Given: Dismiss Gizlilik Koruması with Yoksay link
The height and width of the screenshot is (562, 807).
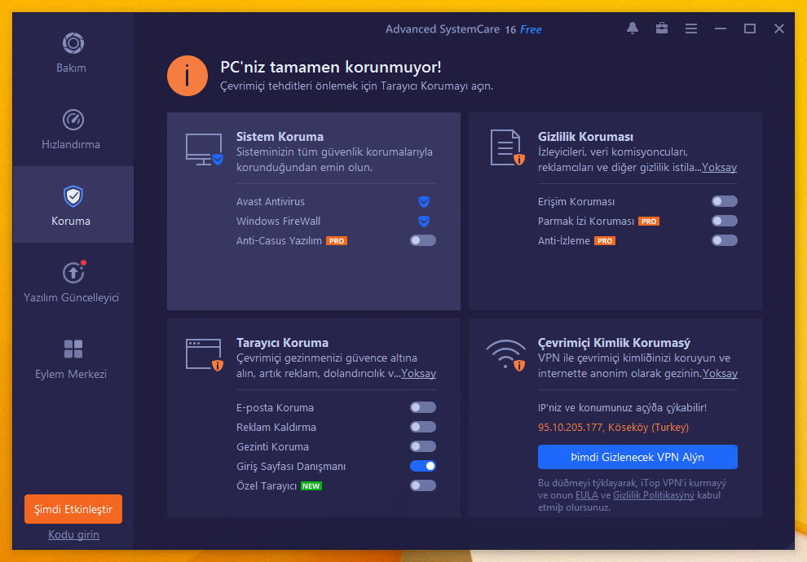Looking at the screenshot, I should 720,167.
